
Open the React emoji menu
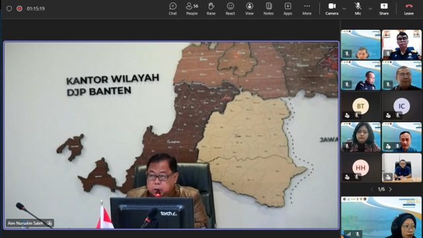230,9
